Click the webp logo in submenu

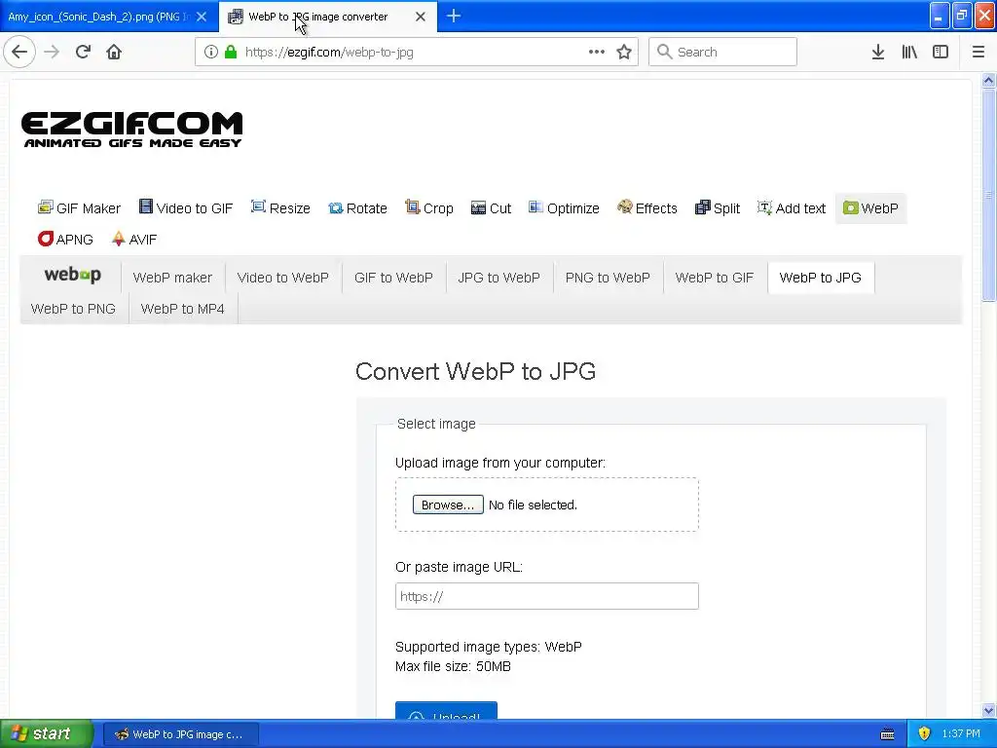72,275
